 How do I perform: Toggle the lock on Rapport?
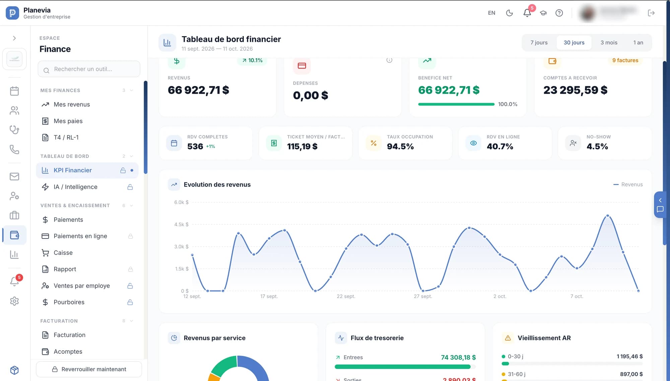tap(130, 269)
